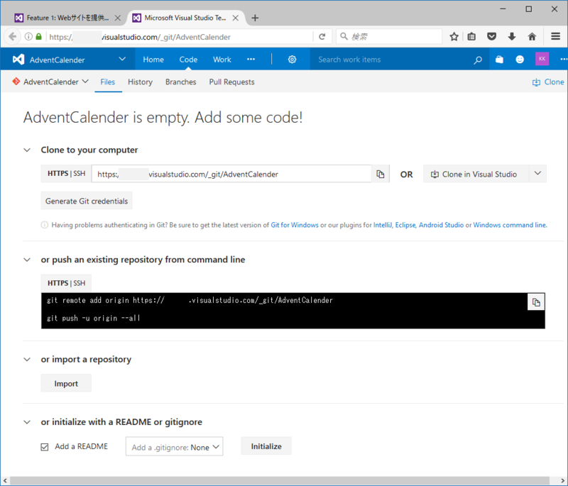Switch to the History tab
This screenshot has height=486, width=568.
[x=140, y=82]
